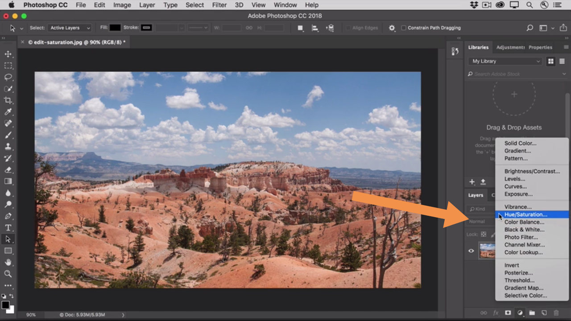The width and height of the screenshot is (571, 321).
Task: Expand the My Library dropdown
Action: (x=505, y=61)
